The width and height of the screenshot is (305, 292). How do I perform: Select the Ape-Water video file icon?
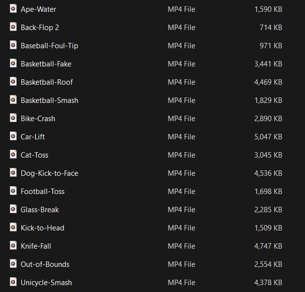[x=13, y=9]
